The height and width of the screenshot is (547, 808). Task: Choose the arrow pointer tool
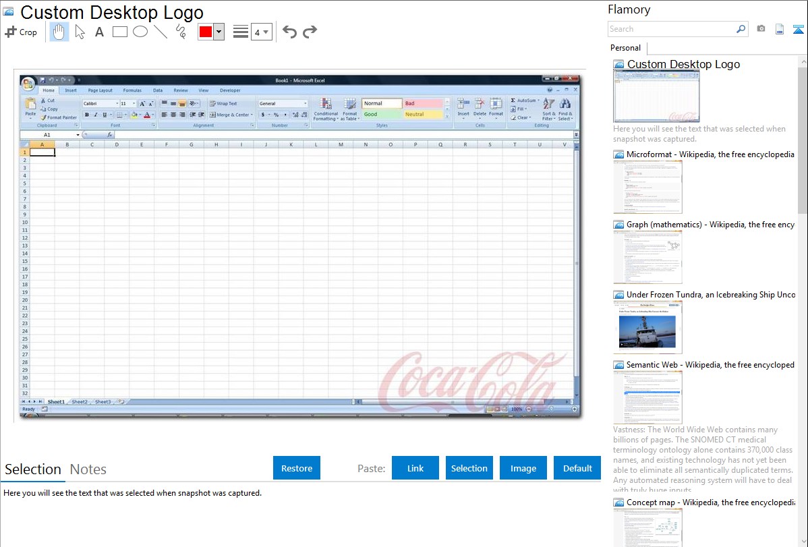[x=80, y=32]
